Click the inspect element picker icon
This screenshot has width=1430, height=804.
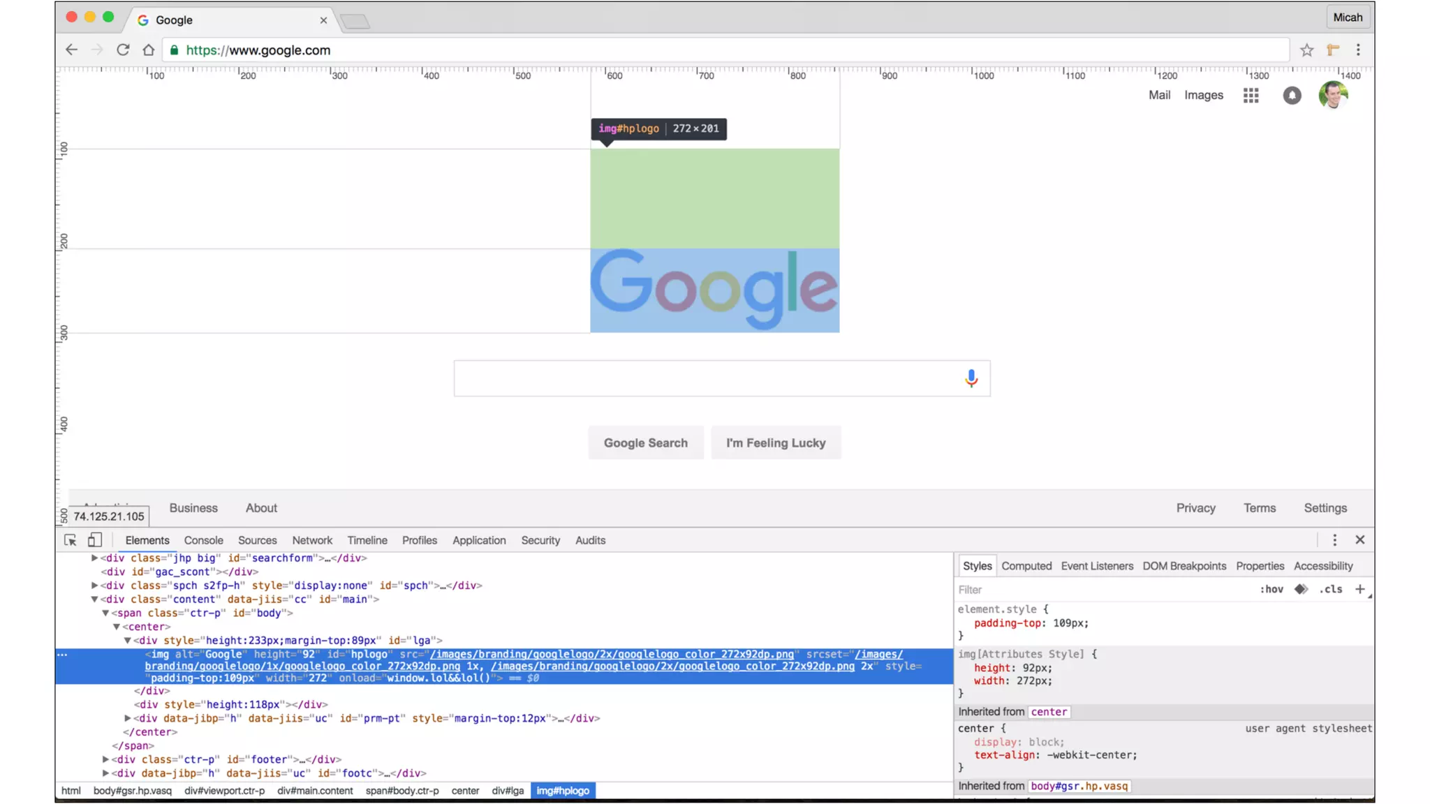click(x=71, y=540)
